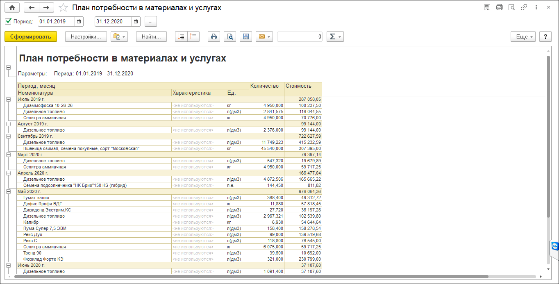Open print preview from the toolbar
The height and width of the screenshot is (284, 559).
(x=230, y=36)
